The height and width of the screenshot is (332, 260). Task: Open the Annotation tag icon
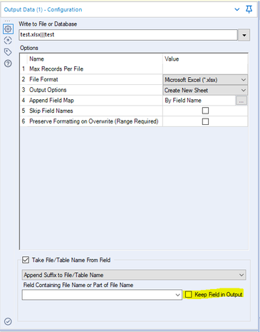click(x=8, y=52)
